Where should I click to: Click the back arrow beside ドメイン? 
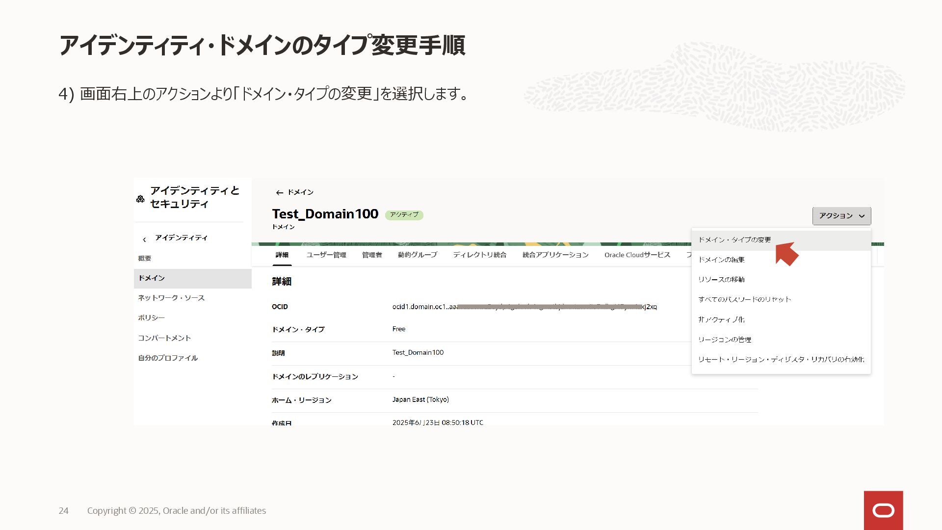[279, 193]
